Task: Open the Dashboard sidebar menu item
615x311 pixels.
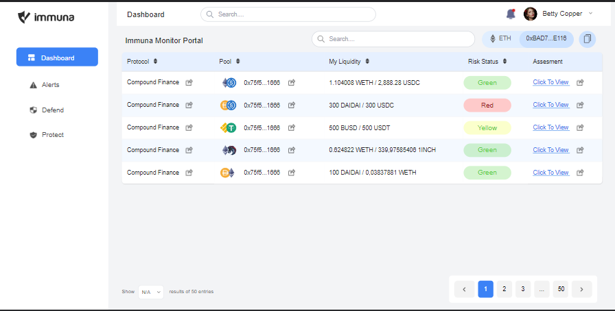Action: pos(57,58)
